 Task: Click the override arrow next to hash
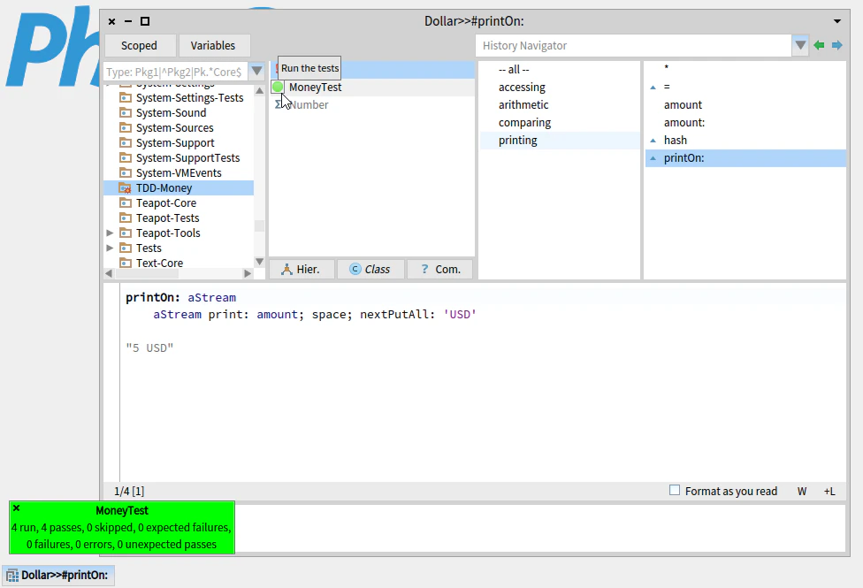(653, 141)
